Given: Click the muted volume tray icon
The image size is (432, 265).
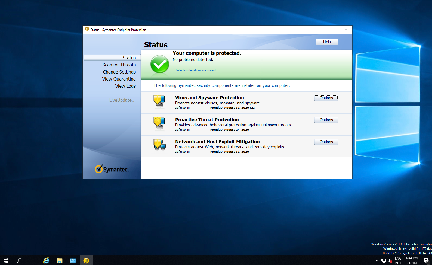Looking at the screenshot, I should [x=390, y=261].
